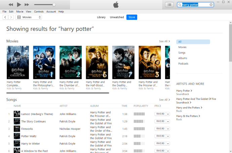Go forward using the right arrow button
The height and width of the screenshot is (153, 232).
[x=11, y=17]
